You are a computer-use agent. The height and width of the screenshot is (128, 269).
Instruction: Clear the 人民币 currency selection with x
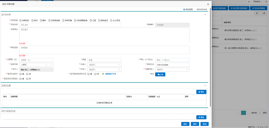tap(46, 65)
